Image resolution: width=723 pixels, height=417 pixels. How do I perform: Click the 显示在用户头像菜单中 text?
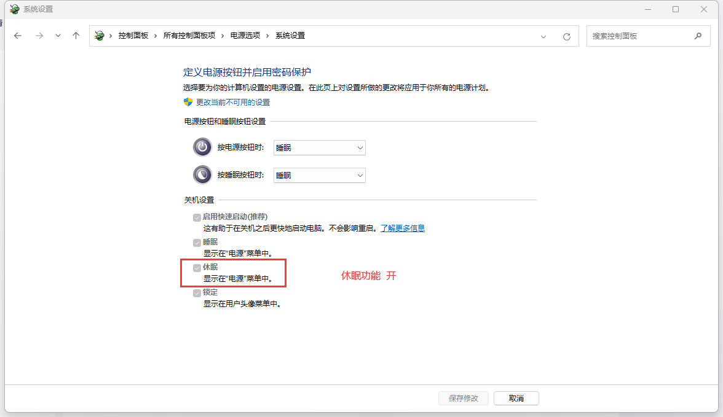[x=242, y=303]
